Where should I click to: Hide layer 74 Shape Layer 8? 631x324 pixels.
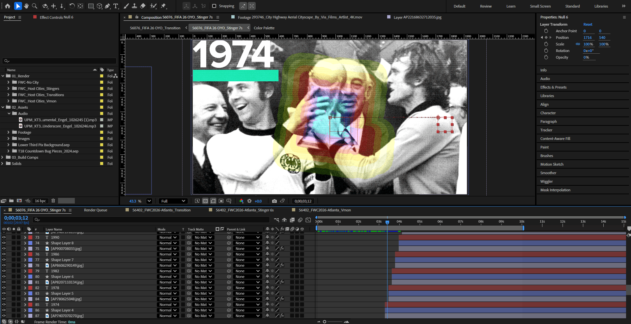(4, 243)
